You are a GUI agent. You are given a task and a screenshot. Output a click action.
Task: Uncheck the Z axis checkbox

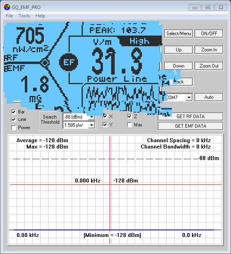(129, 116)
